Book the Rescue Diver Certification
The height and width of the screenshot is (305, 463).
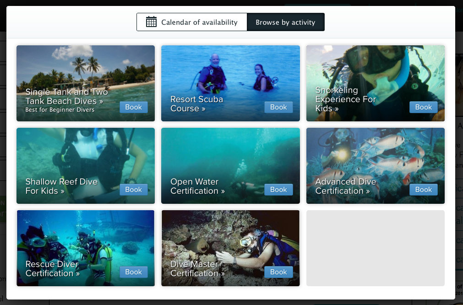click(x=133, y=272)
